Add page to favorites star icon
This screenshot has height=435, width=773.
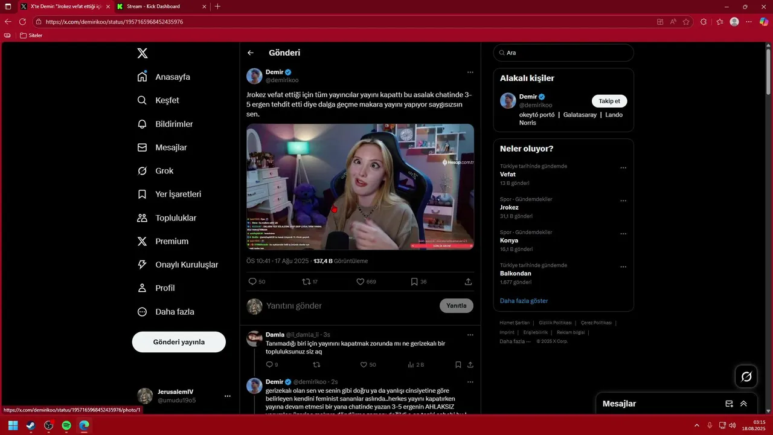click(x=686, y=22)
